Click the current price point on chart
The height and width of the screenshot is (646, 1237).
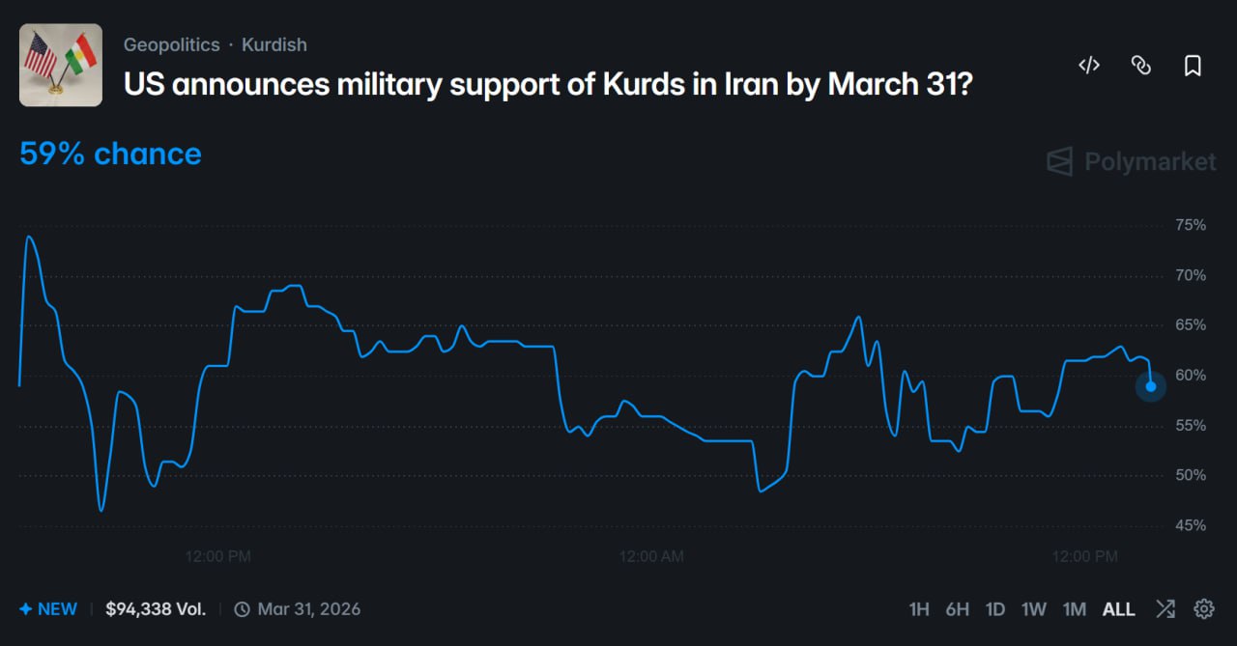click(x=1151, y=386)
